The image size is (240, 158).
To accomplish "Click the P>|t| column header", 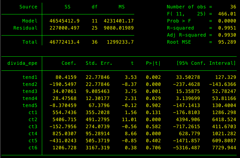I will point(153,63).
